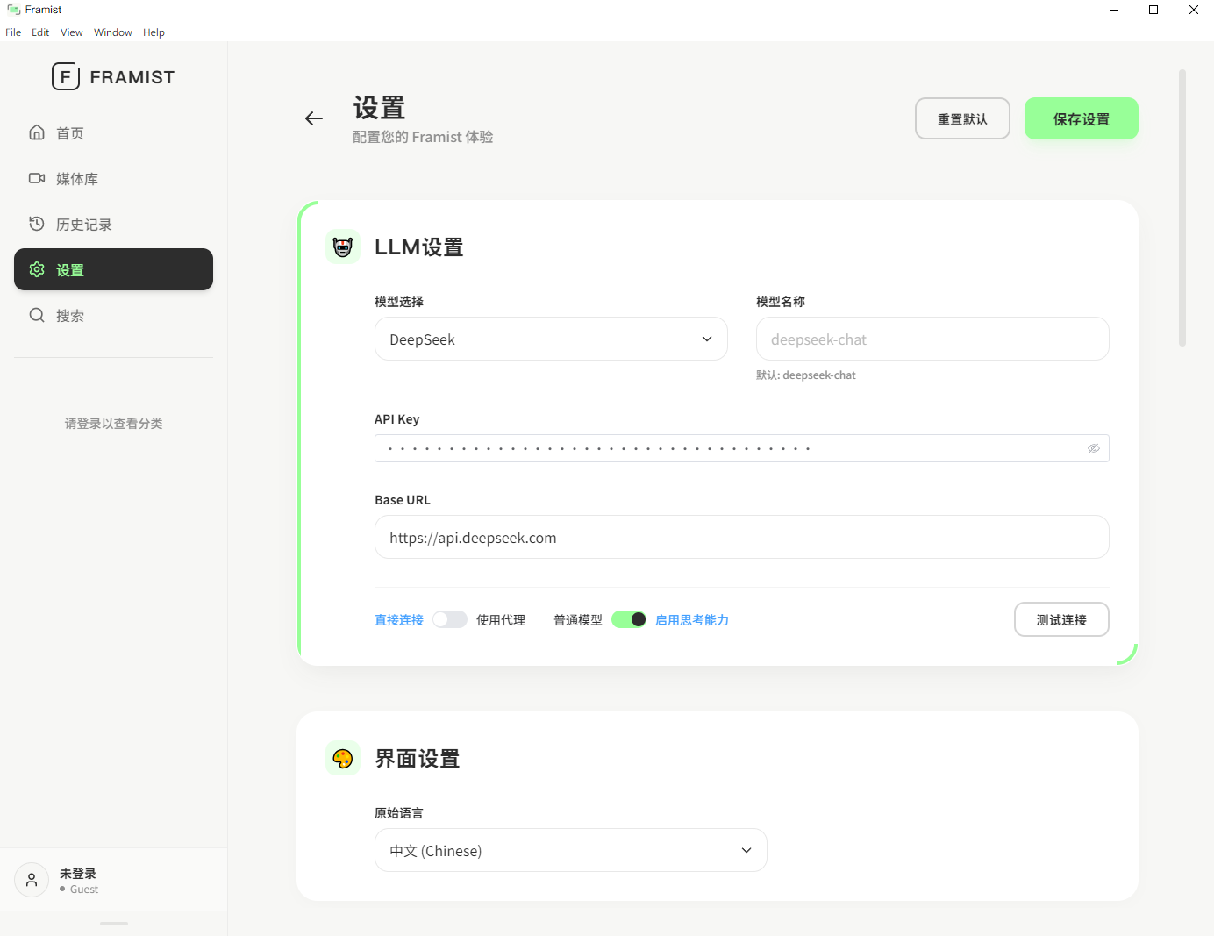Click the LLM设置 robot icon
This screenshot has height=936, width=1214.
coord(343,247)
